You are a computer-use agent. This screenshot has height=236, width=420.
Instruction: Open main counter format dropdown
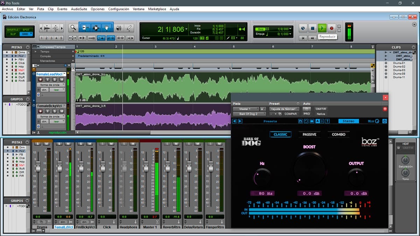coord(187,29)
